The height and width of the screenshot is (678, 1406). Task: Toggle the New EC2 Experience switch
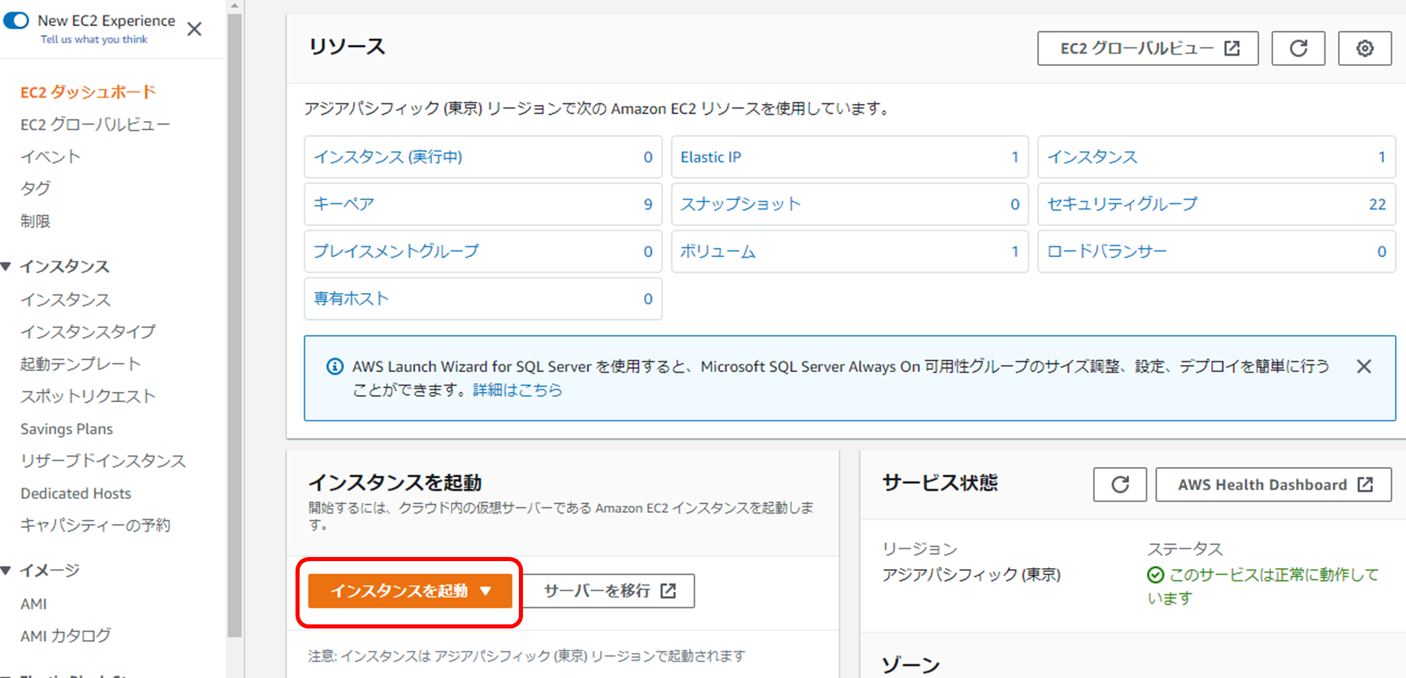tap(15, 21)
